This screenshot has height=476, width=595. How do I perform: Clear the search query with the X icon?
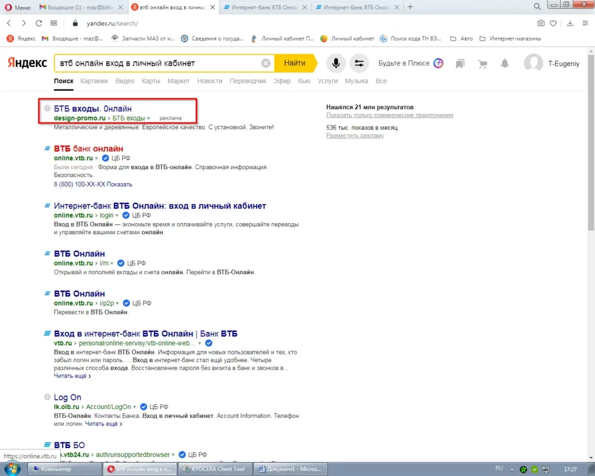(266, 63)
